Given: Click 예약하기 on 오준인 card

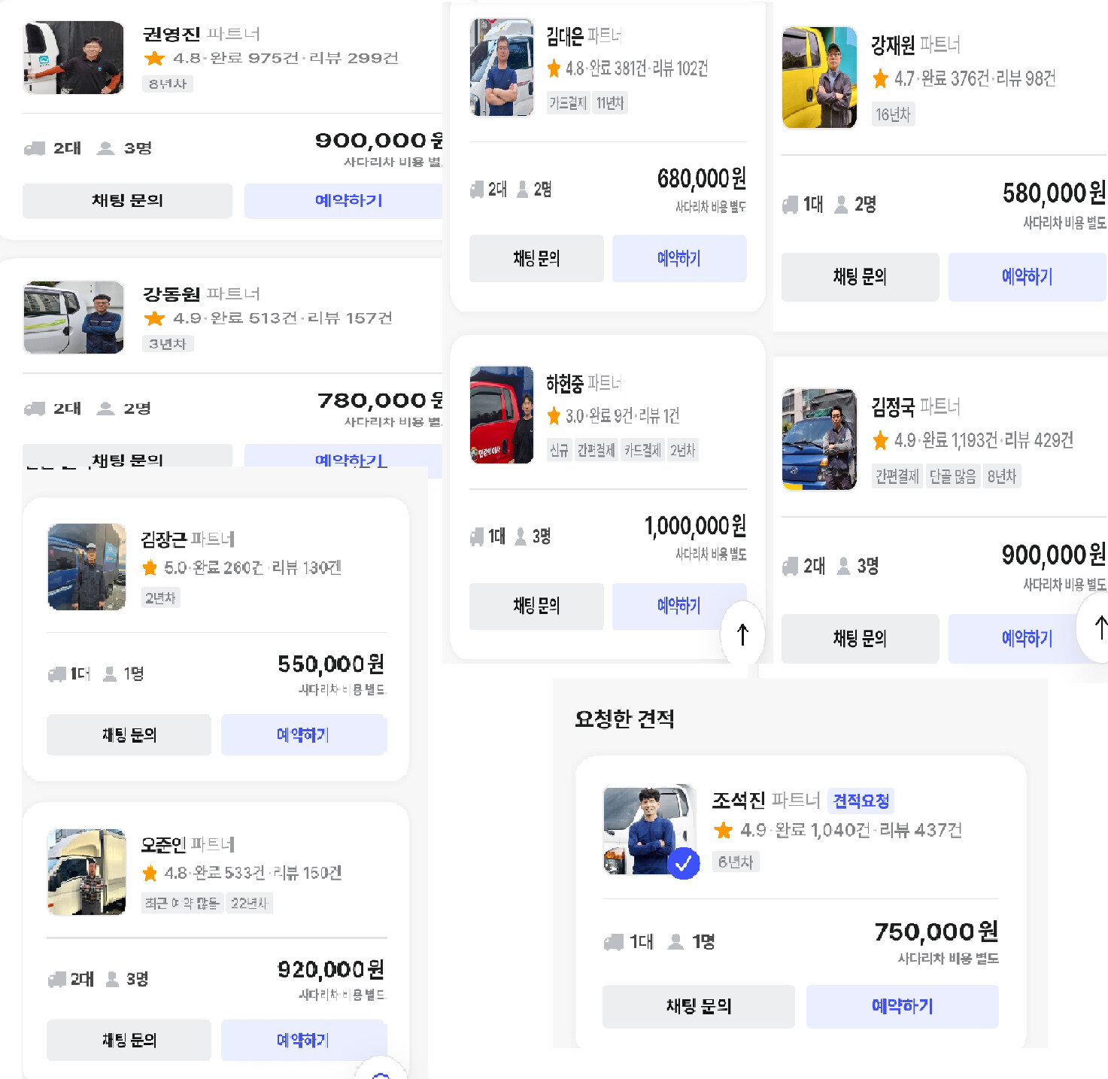Looking at the screenshot, I should tap(303, 1040).
